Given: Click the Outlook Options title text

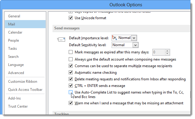Looking at the screenshot, I should [126, 5].
